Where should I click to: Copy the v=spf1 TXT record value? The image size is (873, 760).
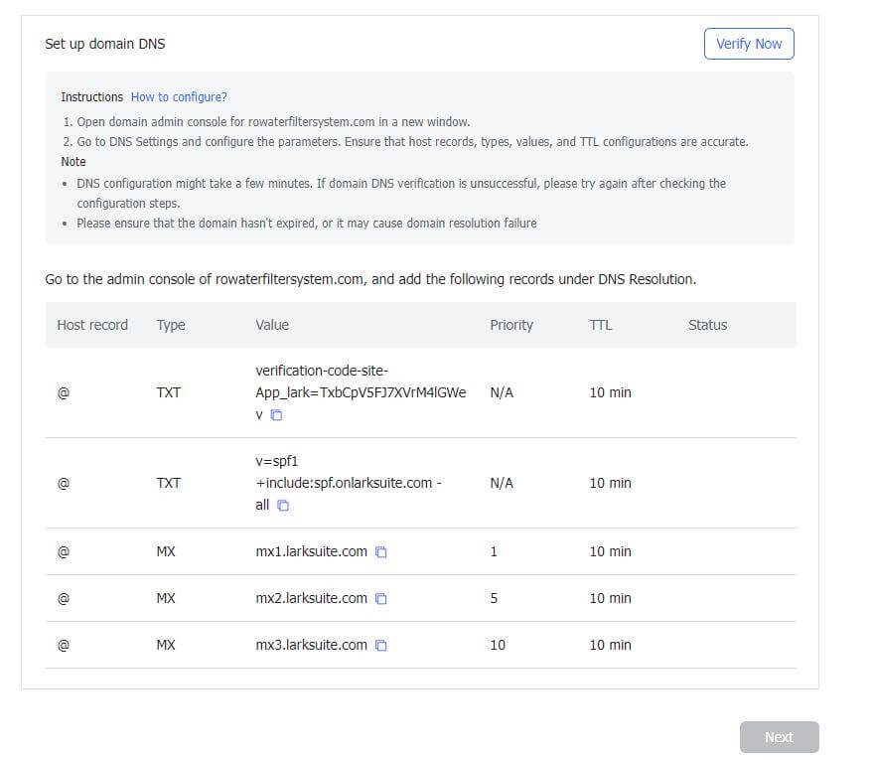[x=283, y=506]
